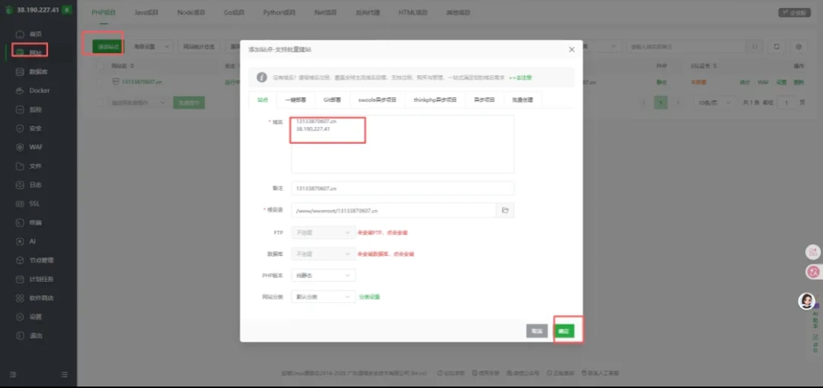Click the 根目录 path input field
This screenshot has height=388, width=823.
[x=393, y=210]
